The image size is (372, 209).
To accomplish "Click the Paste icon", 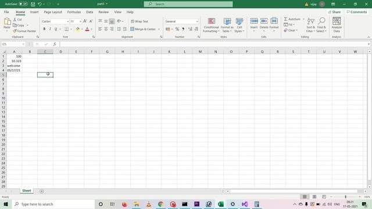I will point(7,21).
